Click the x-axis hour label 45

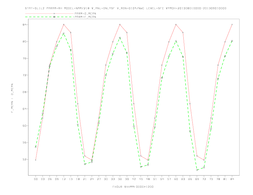pos(141,179)
